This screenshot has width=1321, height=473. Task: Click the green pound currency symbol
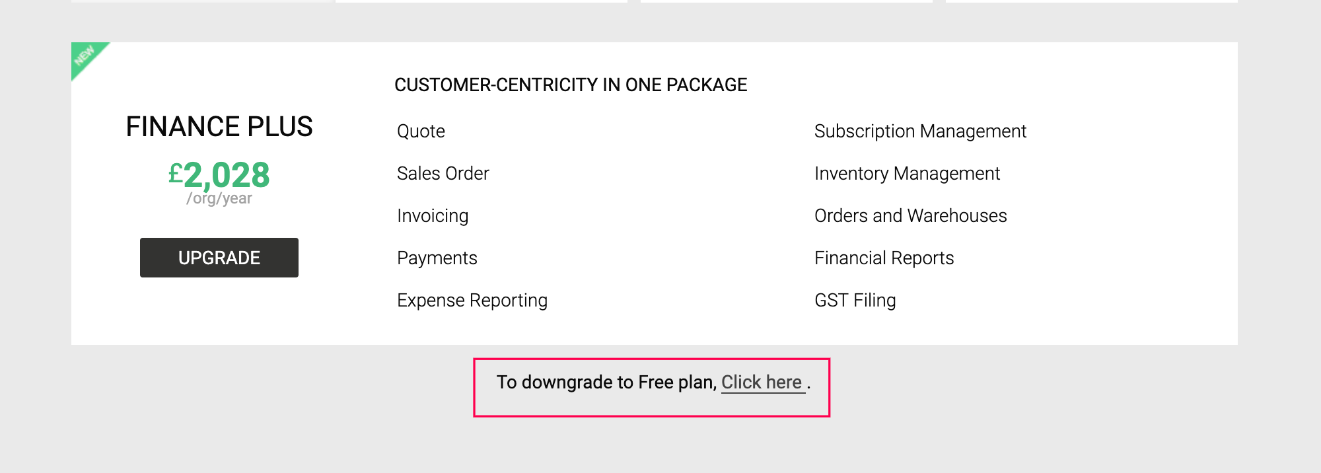pyautogui.click(x=175, y=174)
